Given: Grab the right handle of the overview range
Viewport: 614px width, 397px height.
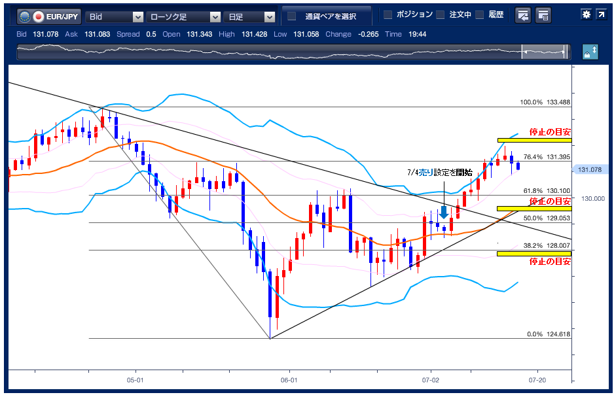Looking at the screenshot, I should pos(564,52).
